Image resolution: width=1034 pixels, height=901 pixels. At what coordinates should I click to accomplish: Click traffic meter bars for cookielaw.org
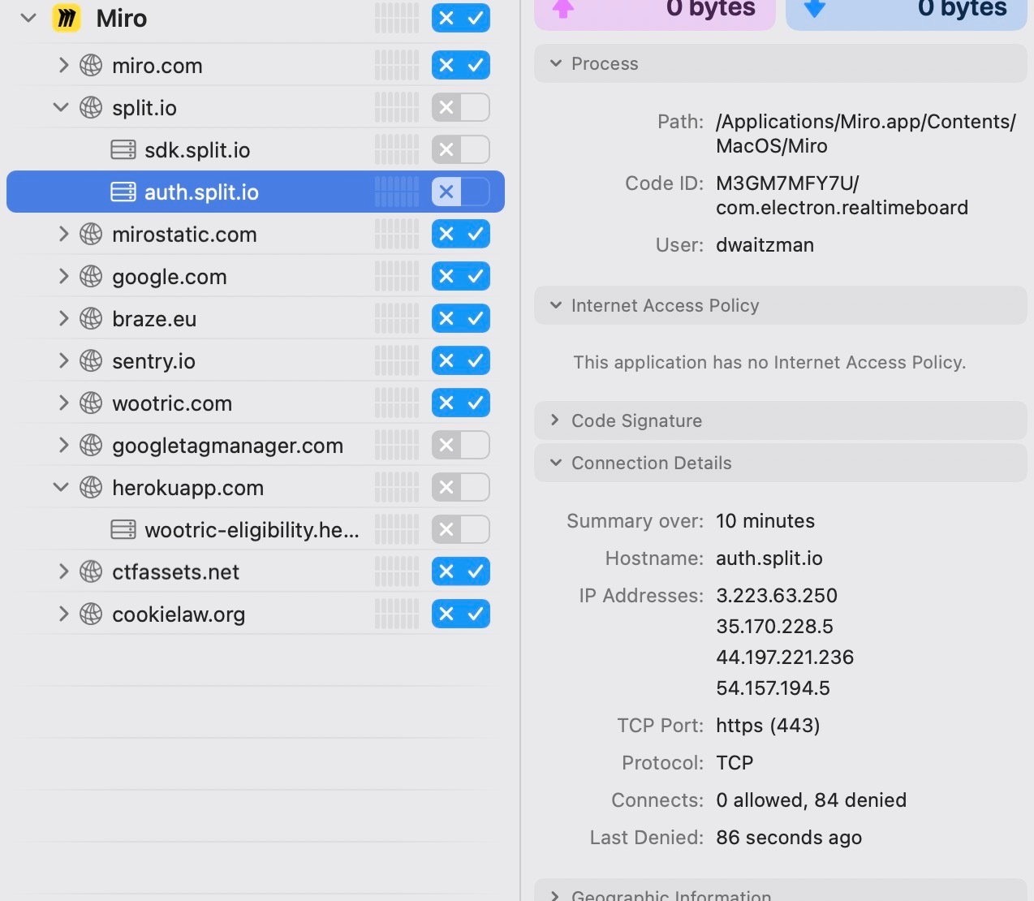pyautogui.click(x=397, y=614)
